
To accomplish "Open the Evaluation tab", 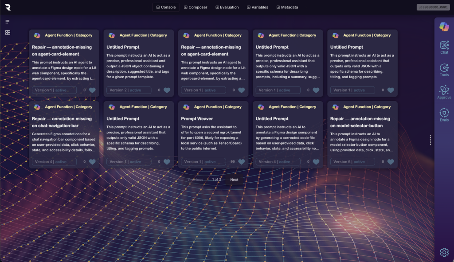I will (x=227, y=7).
